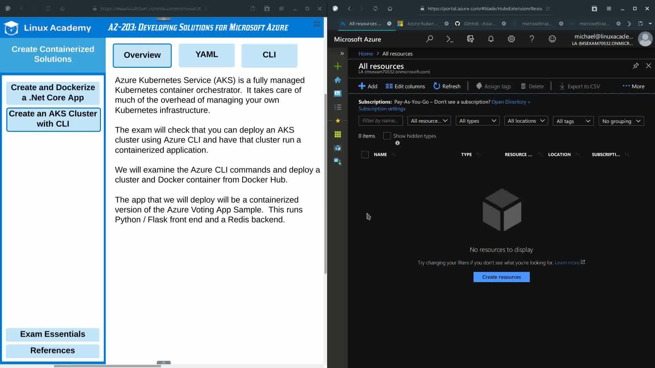Check the select-all box beside NAME
Image resolution: width=655 pixels, height=368 pixels.
tap(365, 155)
